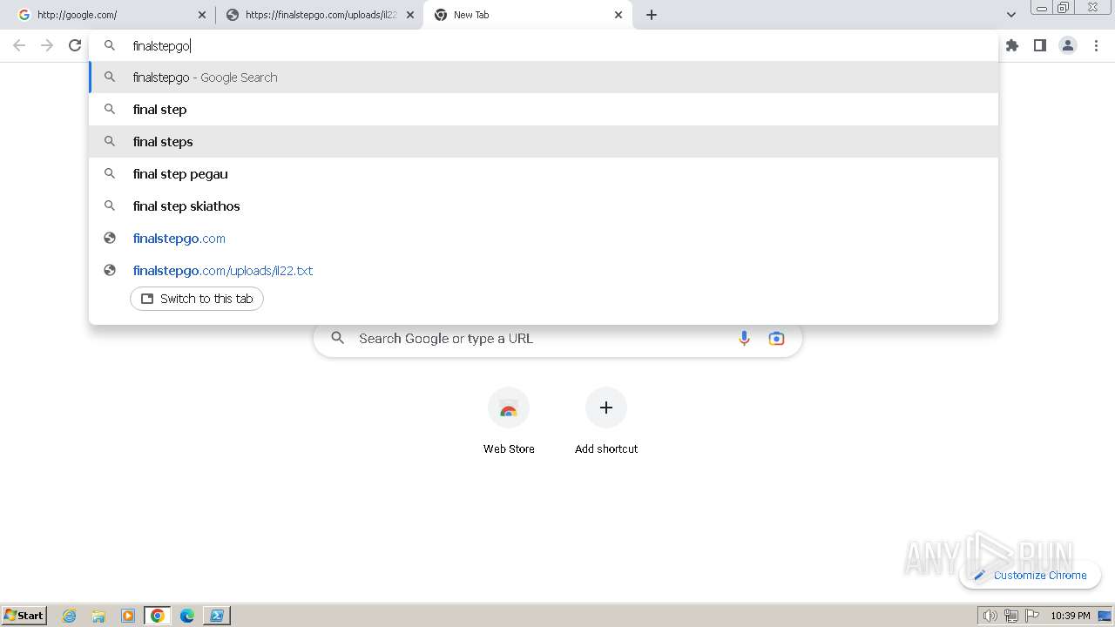1115x627 pixels.
Task: Choose 'finalstepgo - Google Search' suggestion
Action: point(544,78)
